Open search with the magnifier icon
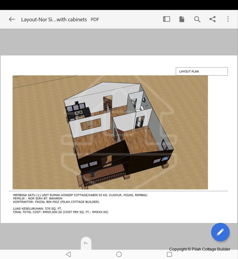This screenshot has height=259, width=238. point(197,19)
